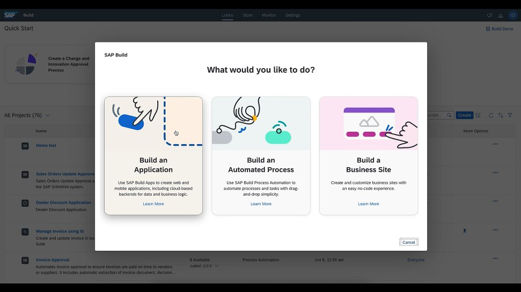Cancel the SAP Build dialog
The width and height of the screenshot is (521, 292).
click(409, 242)
